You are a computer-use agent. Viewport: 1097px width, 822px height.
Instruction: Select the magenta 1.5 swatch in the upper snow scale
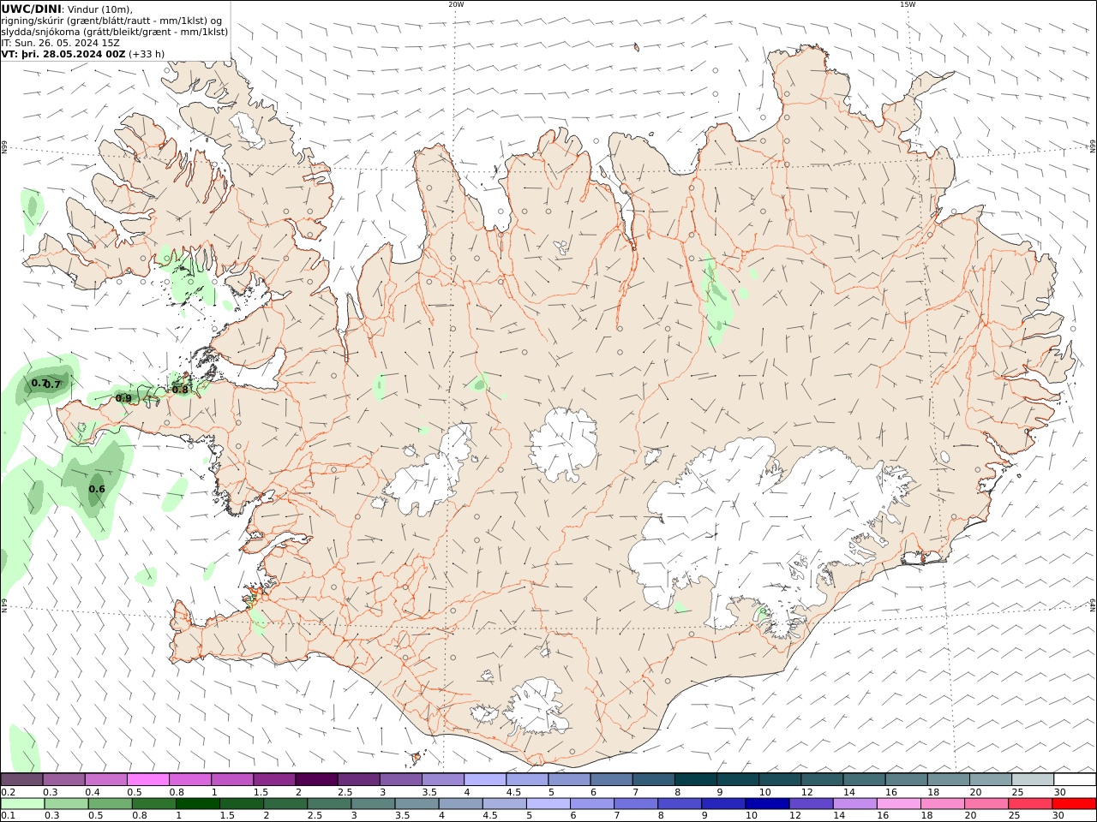click(274, 780)
